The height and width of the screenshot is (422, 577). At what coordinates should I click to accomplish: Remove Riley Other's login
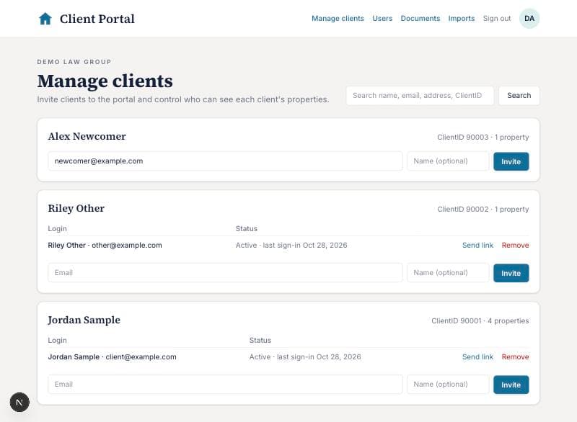(x=515, y=245)
